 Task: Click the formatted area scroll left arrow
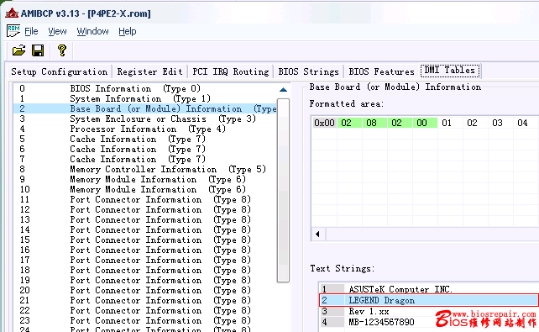318,235
